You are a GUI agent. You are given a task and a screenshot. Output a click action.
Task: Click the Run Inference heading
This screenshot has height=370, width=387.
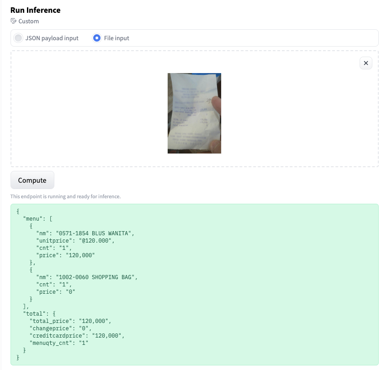[x=35, y=10]
